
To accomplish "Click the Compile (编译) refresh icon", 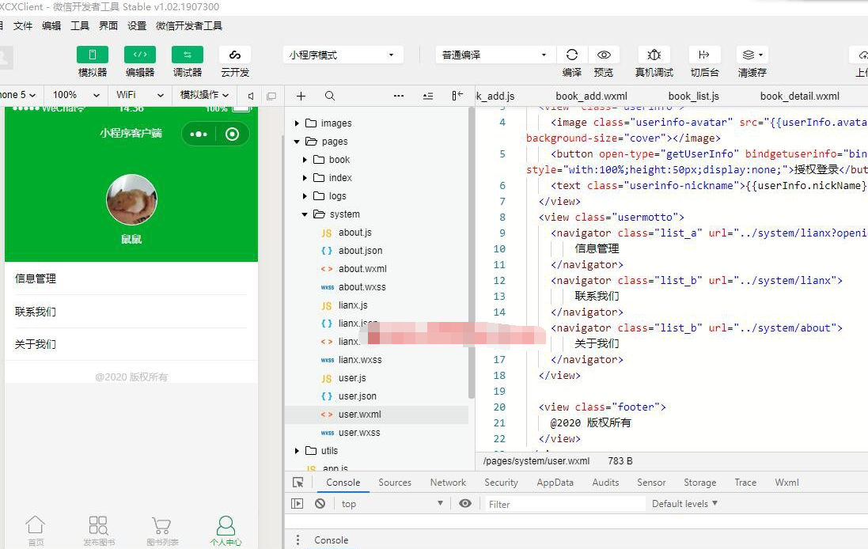I will tap(571, 55).
